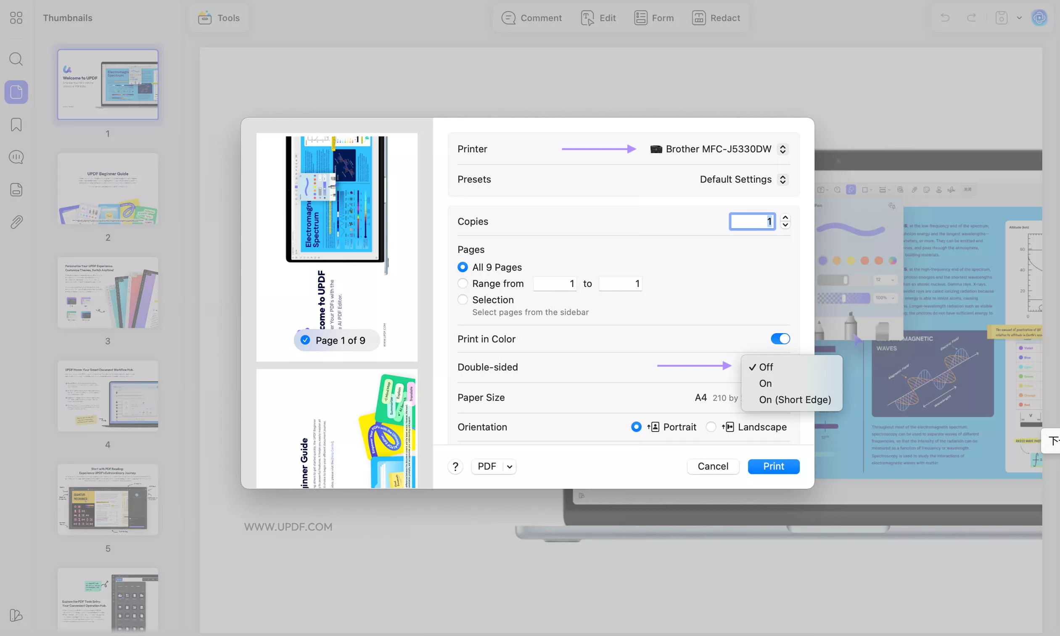1060x636 pixels.
Task: Open the Printer selection dropdown
Action: coord(782,149)
